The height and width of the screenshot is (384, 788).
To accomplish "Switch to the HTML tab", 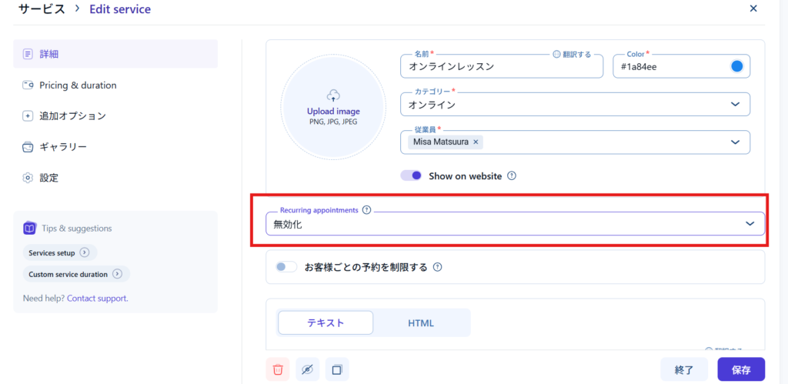I will (x=421, y=323).
